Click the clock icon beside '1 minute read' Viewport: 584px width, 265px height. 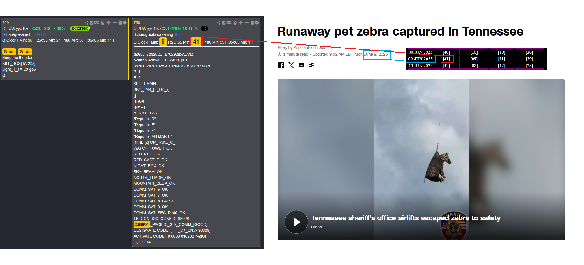(280, 54)
